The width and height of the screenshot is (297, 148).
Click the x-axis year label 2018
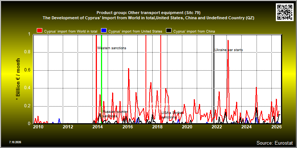click(x=157, y=127)
